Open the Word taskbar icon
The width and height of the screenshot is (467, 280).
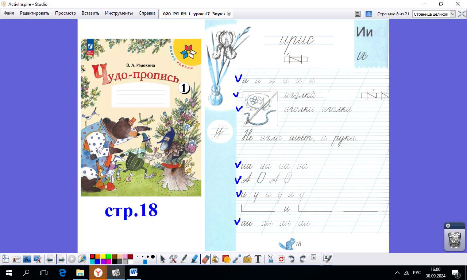point(133,272)
